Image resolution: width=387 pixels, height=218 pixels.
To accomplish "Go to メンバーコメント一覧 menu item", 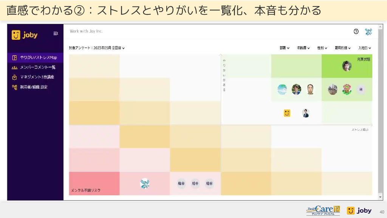I will [x=37, y=67].
